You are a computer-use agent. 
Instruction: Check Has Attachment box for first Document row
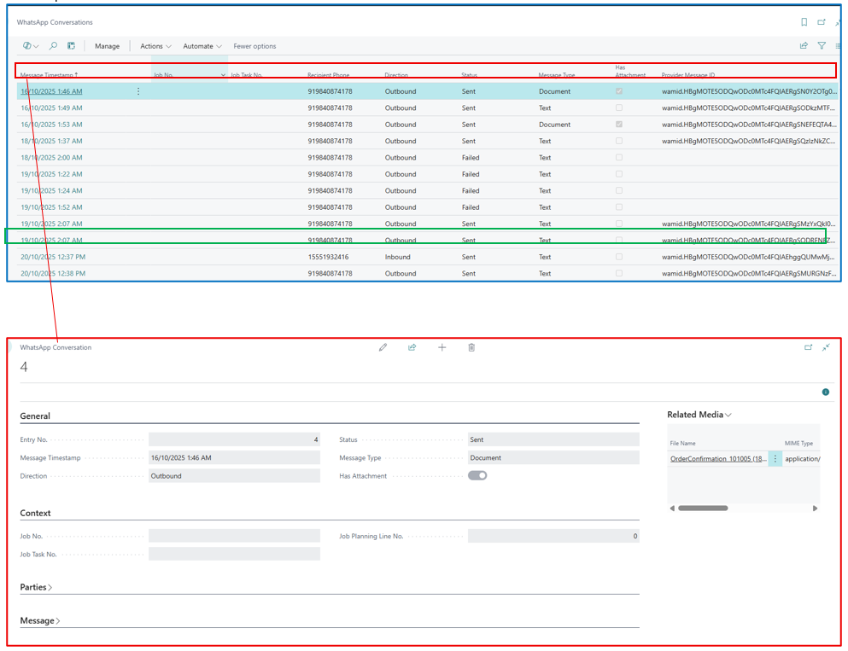[619, 91]
